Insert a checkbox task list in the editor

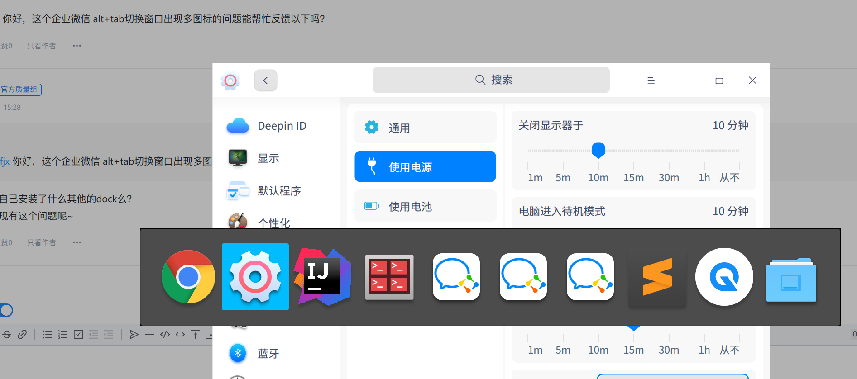[78, 335]
